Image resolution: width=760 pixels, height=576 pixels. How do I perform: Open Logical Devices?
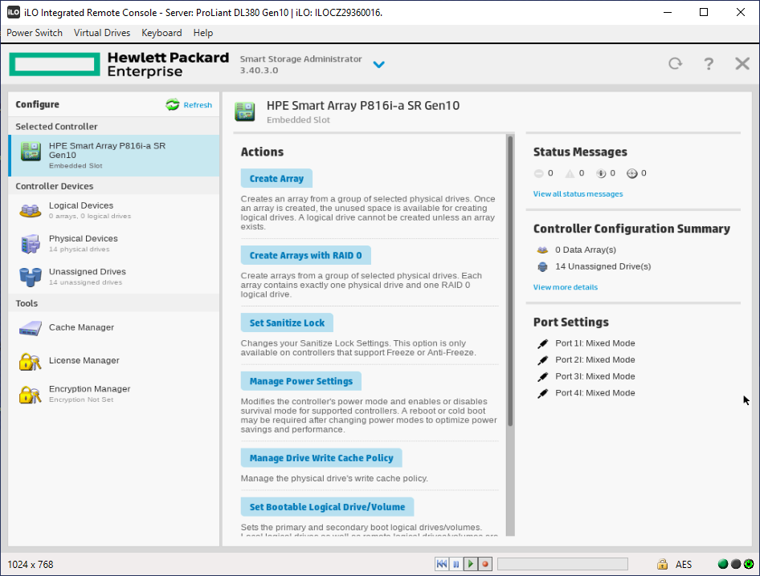coord(114,210)
